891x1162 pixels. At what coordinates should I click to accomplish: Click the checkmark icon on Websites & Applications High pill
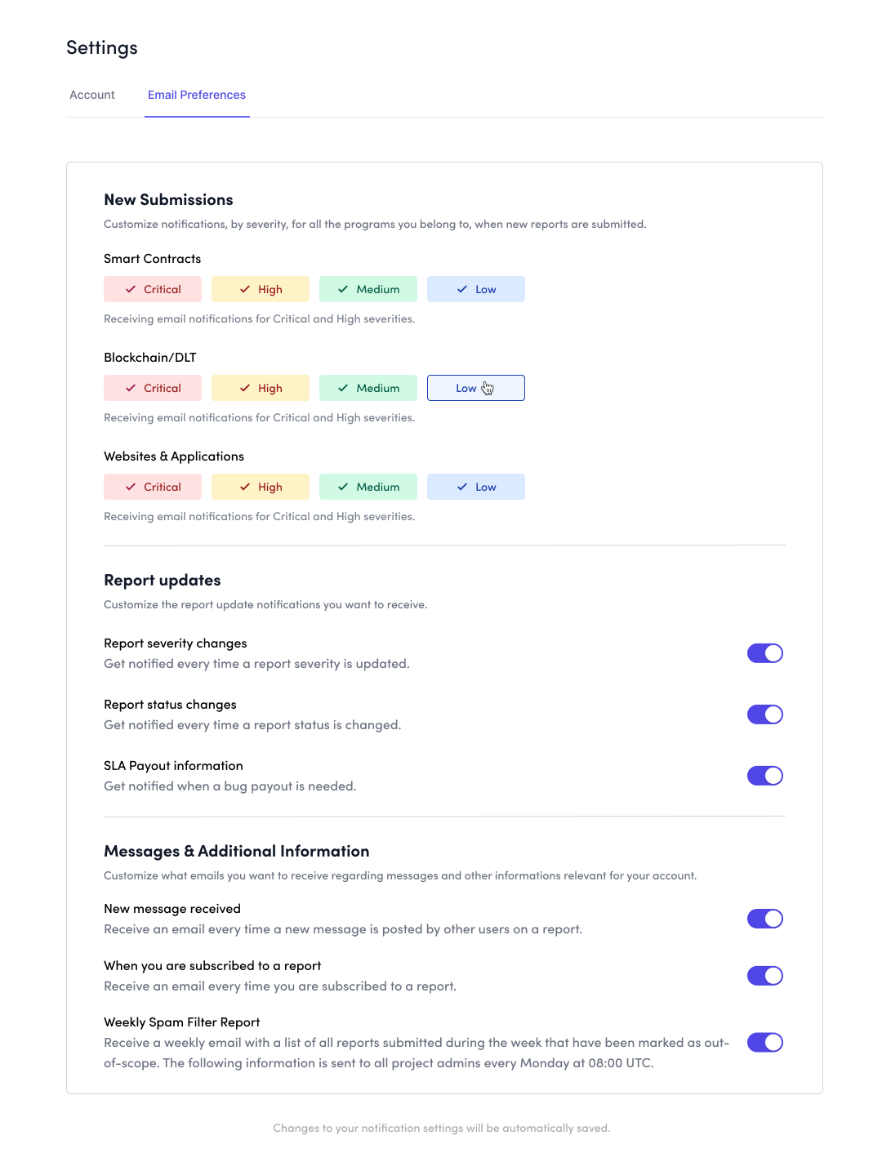(x=246, y=486)
